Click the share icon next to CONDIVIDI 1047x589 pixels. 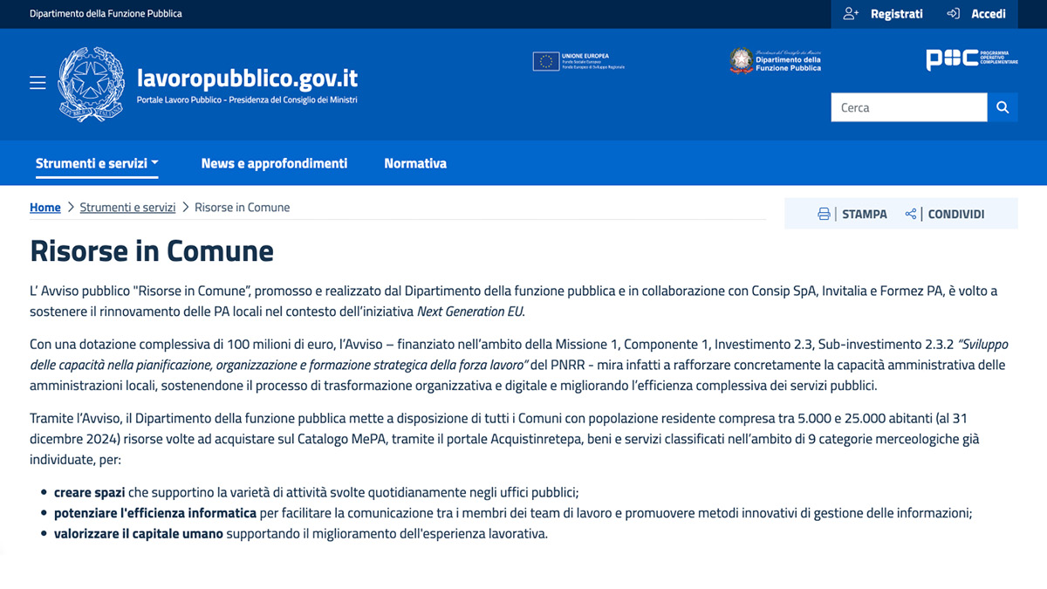pyautogui.click(x=910, y=213)
